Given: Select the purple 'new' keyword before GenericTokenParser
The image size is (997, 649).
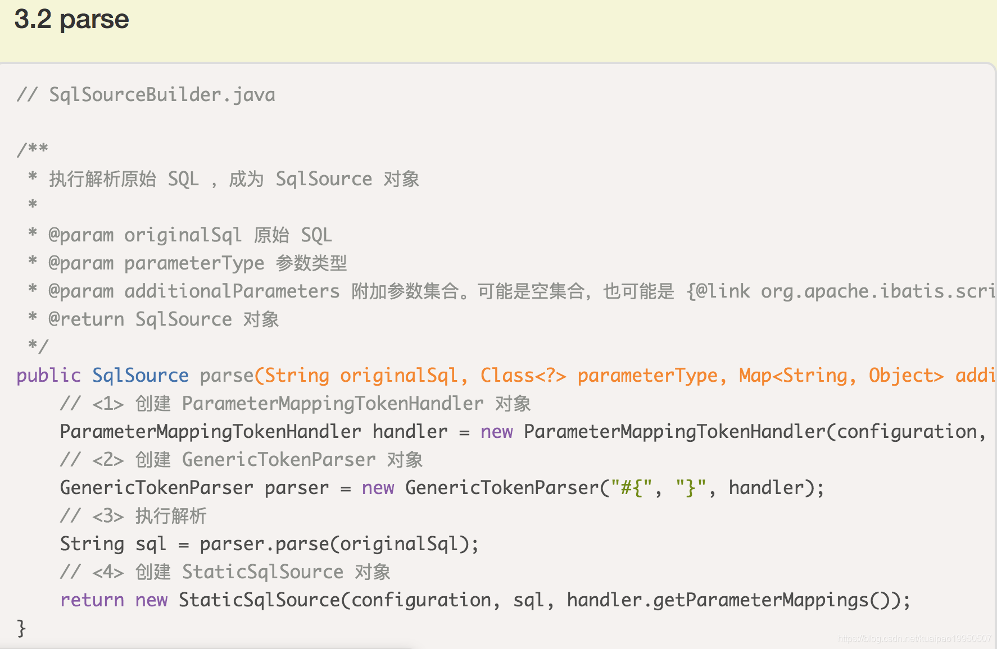Looking at the screenshot, I should point(378,487).
